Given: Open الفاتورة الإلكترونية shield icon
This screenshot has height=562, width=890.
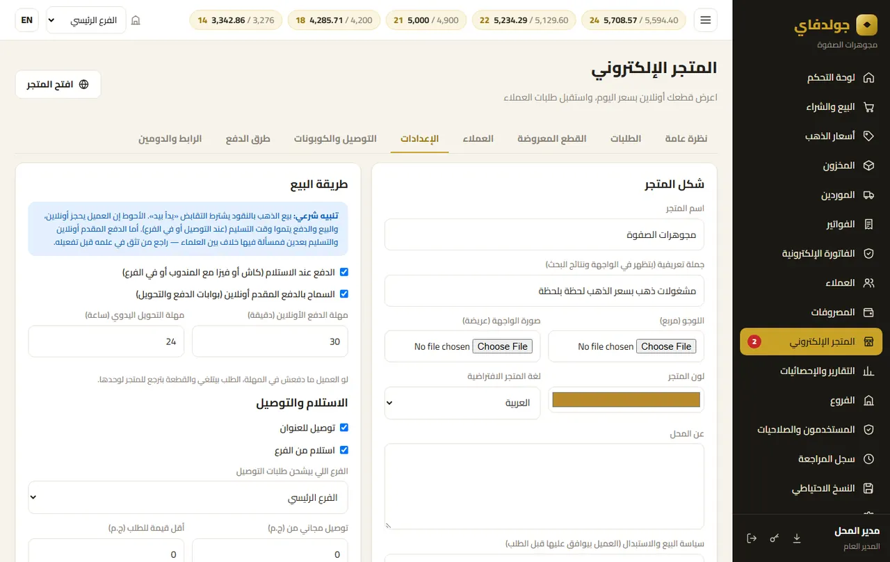Looking at the screenshot, I should [868, 254].
